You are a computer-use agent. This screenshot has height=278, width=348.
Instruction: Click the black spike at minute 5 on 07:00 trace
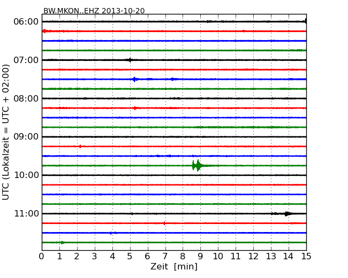tap(130, 60)
